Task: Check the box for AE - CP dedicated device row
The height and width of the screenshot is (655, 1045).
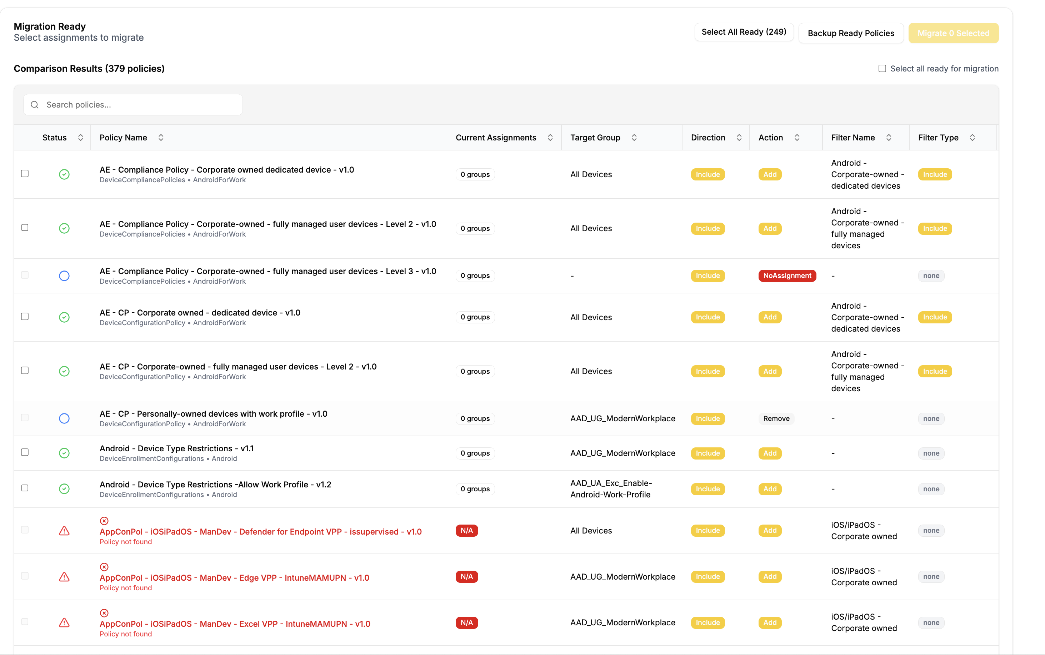Action: coord(25,317)
